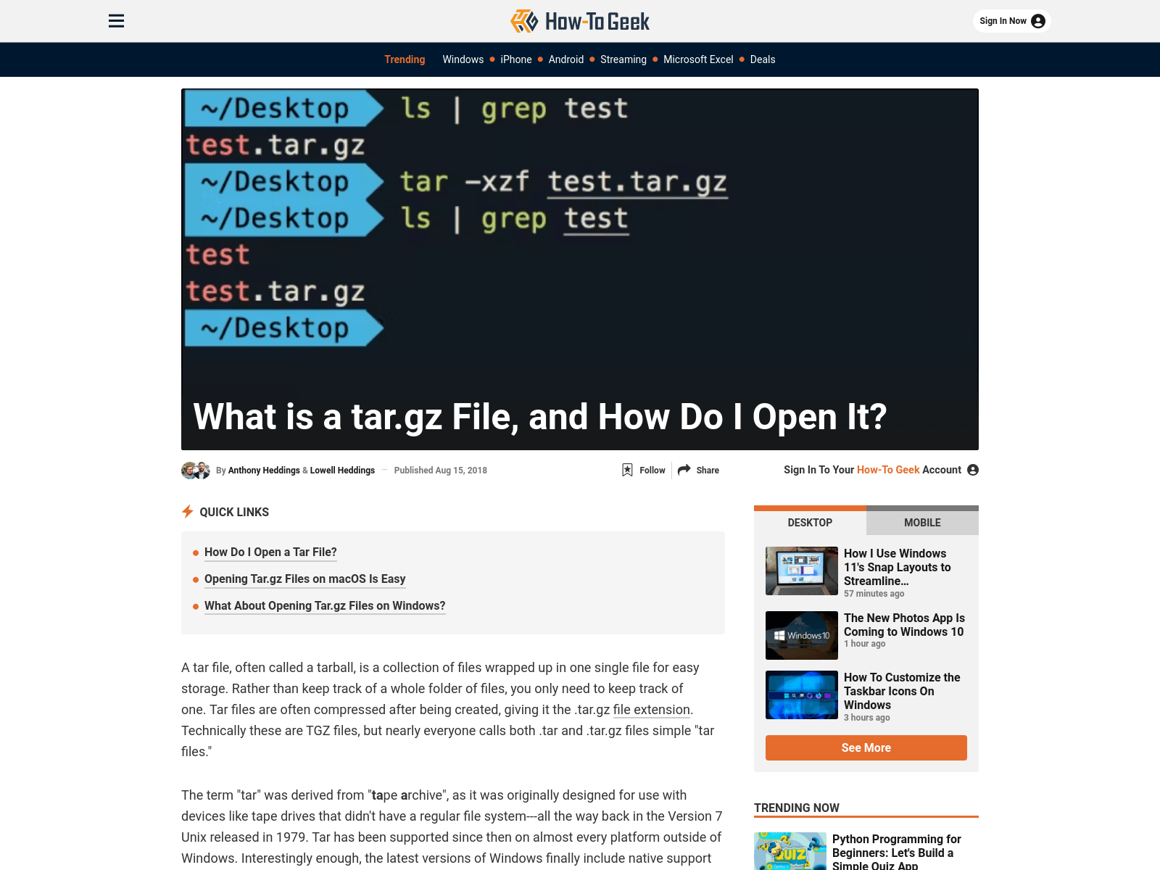Click the '1 hour ago' timestamp
Screen dimensions: 1160x870
865,644
